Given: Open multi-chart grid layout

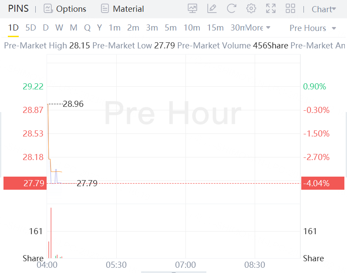Looking at the screenshot, I should (x=290, y=9).
